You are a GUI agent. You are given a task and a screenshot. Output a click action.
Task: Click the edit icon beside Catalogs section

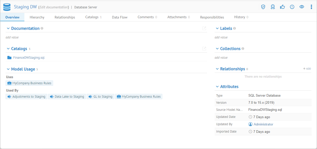point(204,49)
